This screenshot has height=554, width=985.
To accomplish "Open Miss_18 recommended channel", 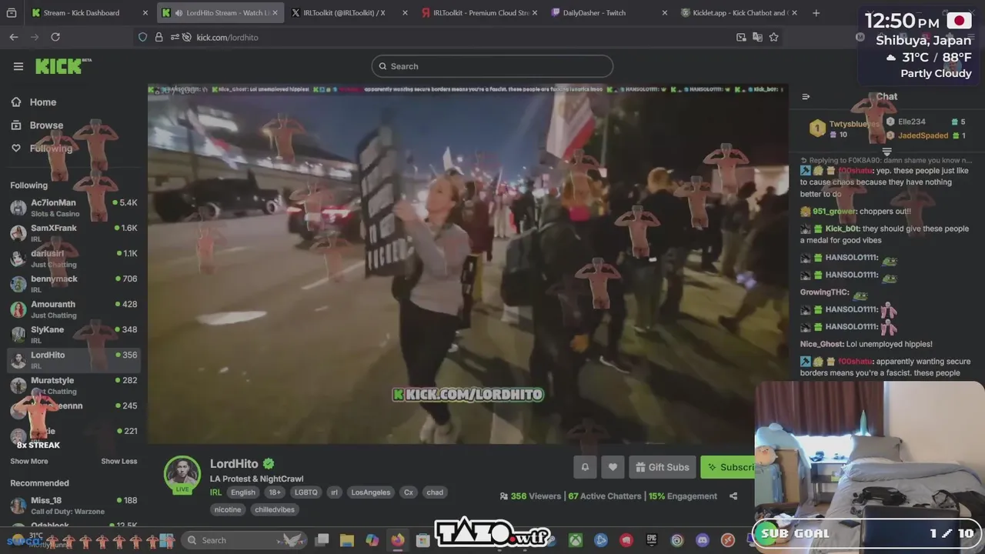I will (x=74, y=506).
